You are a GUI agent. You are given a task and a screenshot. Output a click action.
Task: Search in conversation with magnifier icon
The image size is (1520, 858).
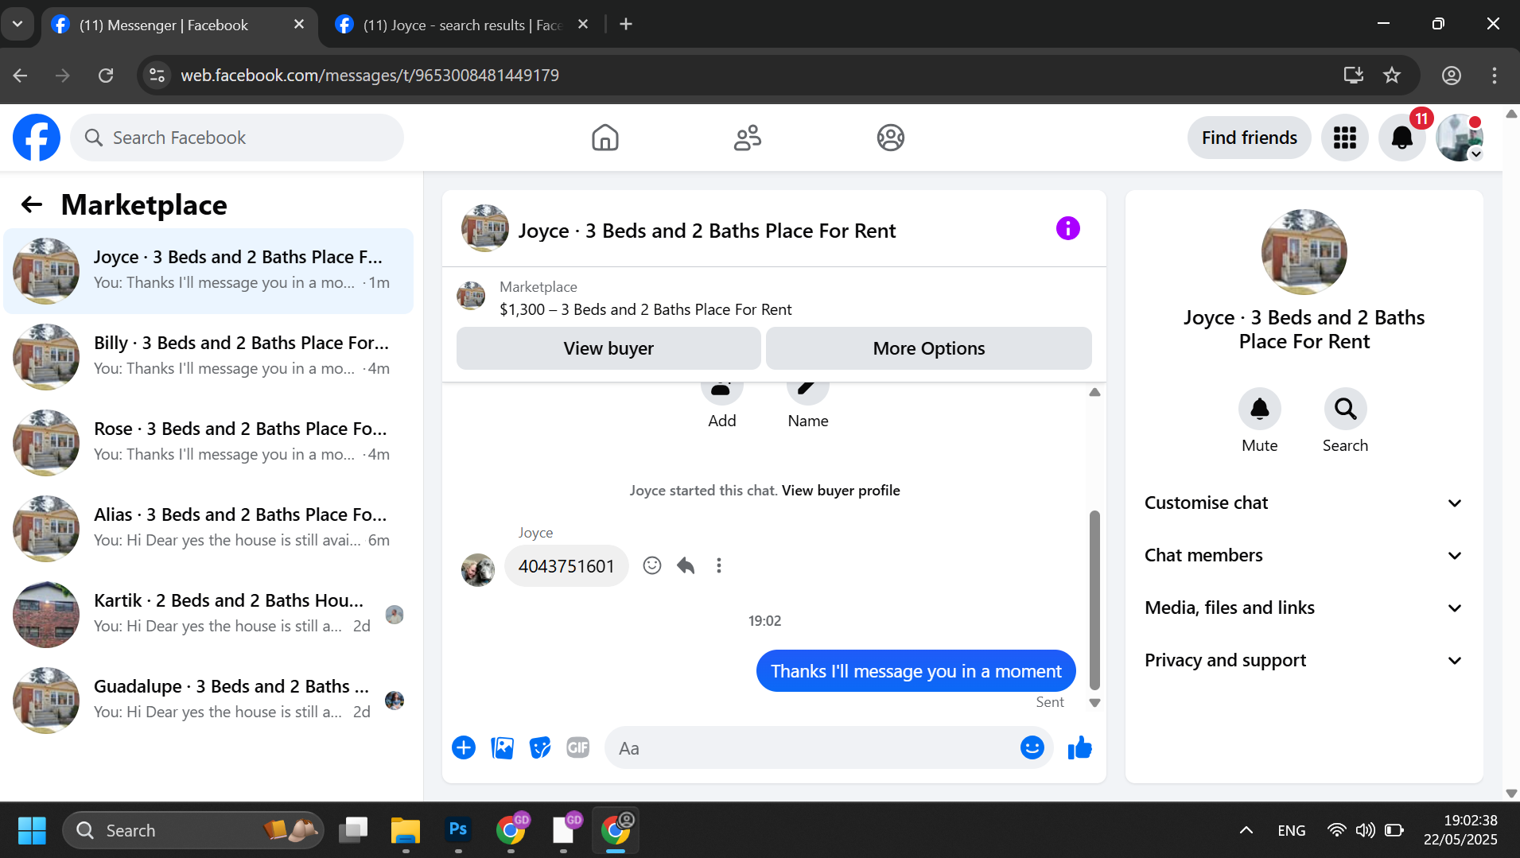[x=1346, y=409]
